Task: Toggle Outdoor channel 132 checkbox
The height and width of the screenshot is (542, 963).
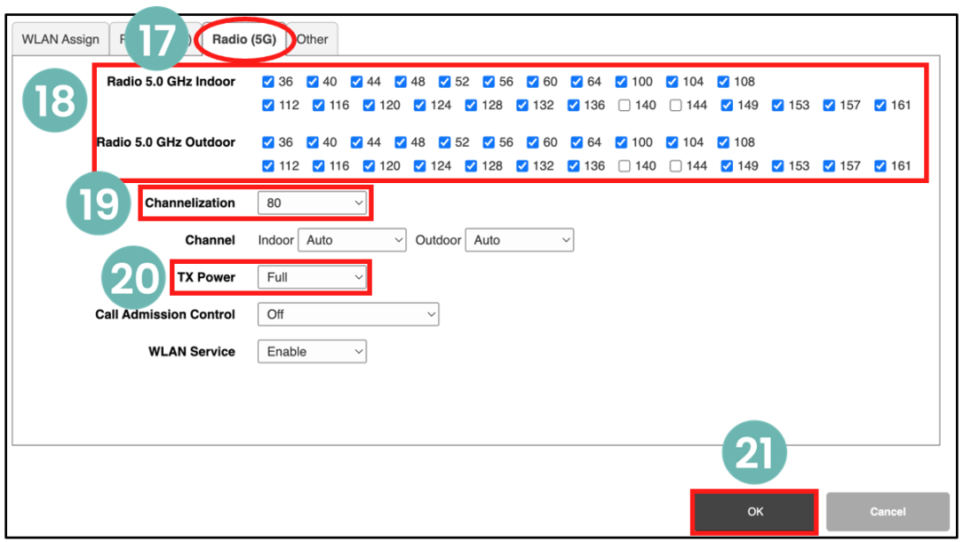Action: tap(522, 166)
